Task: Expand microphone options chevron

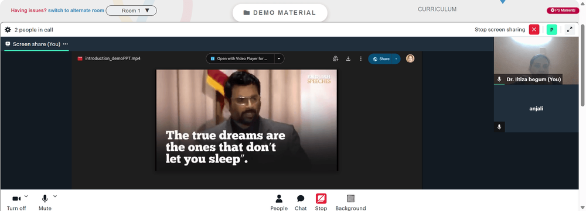Action: coord(55,196)
